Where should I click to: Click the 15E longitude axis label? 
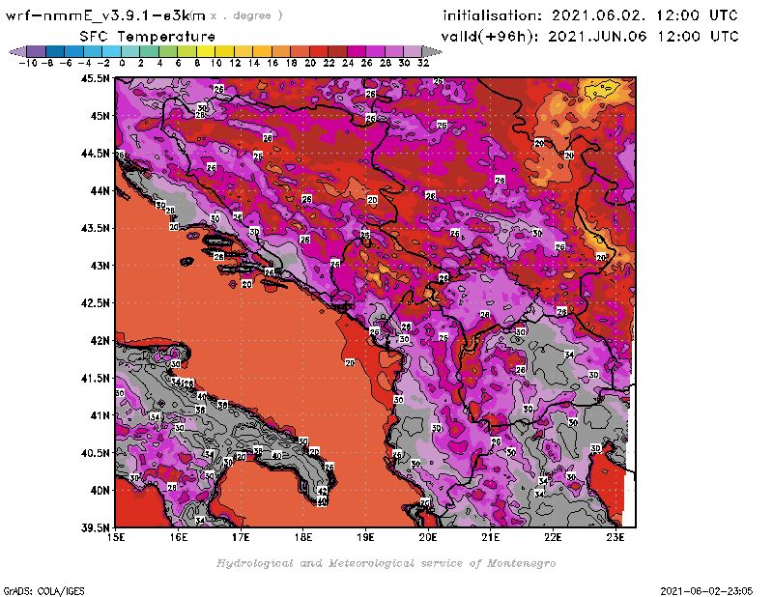[x=116, y=537]
